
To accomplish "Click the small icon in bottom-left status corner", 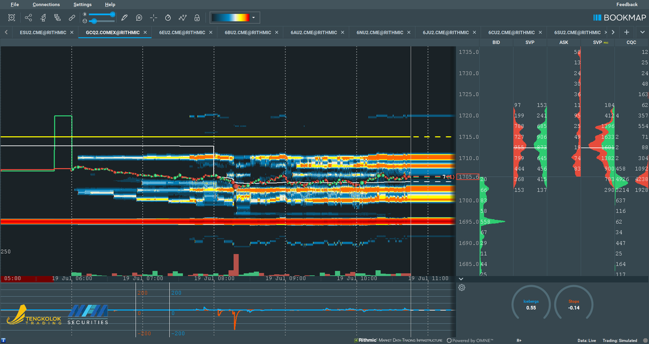I will (x=3, y=340).
